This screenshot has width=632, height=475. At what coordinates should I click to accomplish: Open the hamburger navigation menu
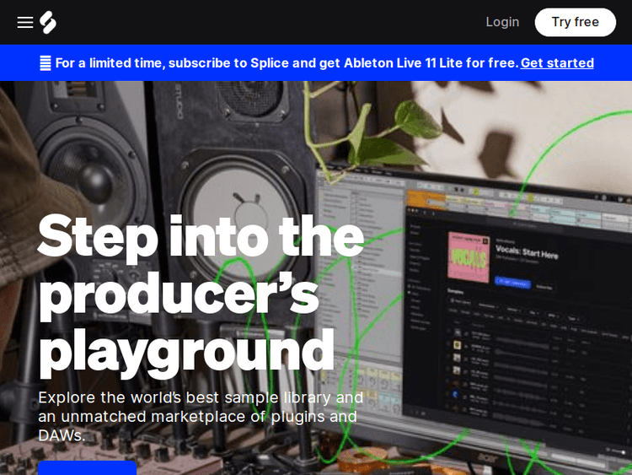(25, 23)
